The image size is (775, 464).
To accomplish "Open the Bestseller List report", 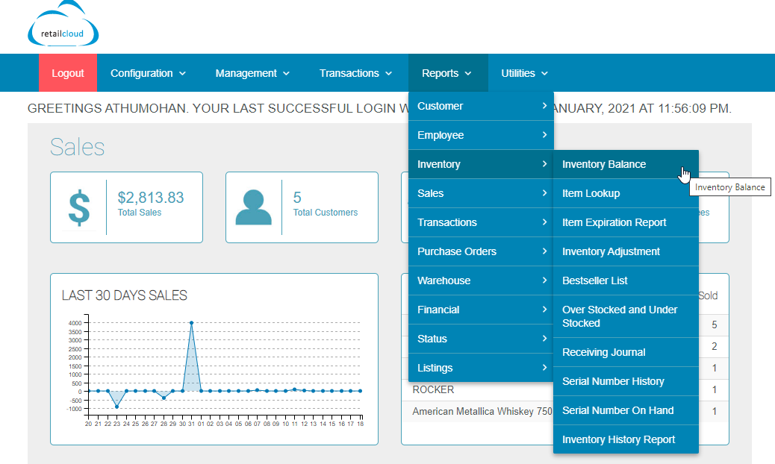I will click(x=626, y=281).
